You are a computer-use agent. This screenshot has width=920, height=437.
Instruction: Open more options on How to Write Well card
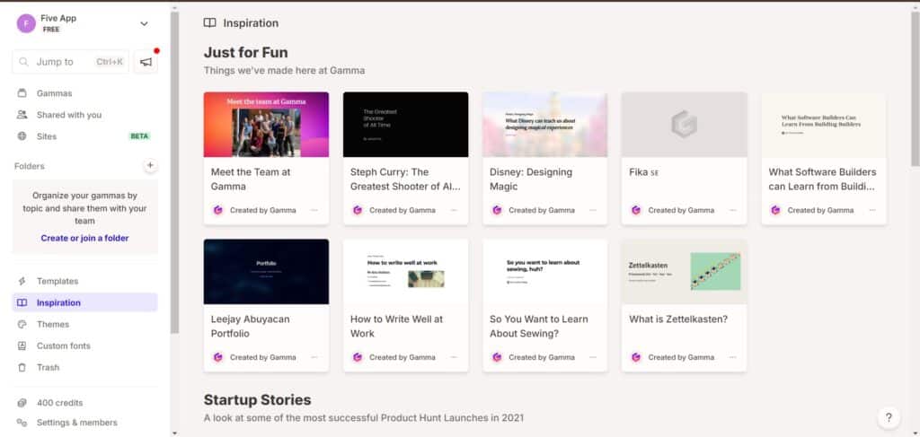coord(454,357)
